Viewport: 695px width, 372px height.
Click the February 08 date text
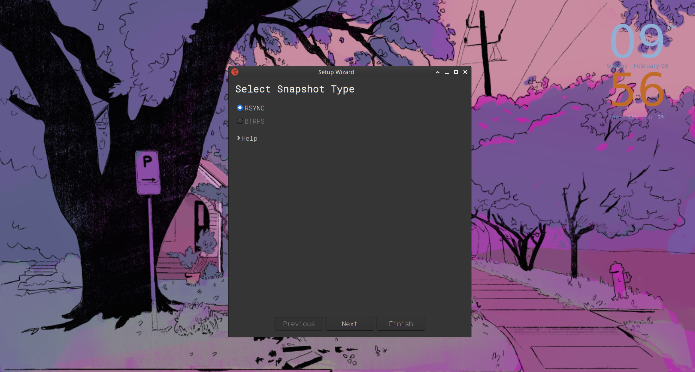pos(651,66)
